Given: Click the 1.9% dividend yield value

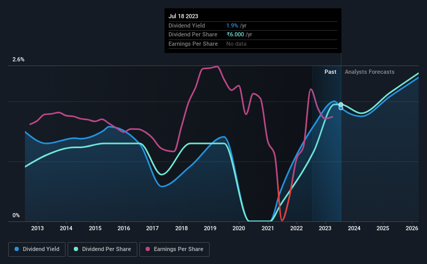Looking at the screenshot, I should tap(232, 25).
